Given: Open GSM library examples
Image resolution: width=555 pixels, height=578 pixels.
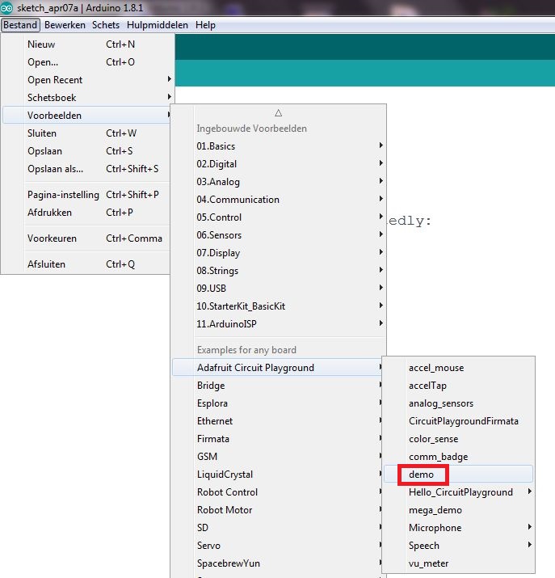Looking at the screenshot, I should 277,457.
